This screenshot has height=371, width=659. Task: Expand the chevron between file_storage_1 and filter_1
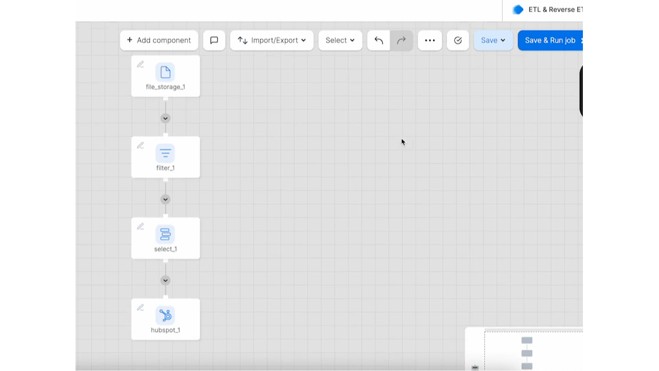165,118
